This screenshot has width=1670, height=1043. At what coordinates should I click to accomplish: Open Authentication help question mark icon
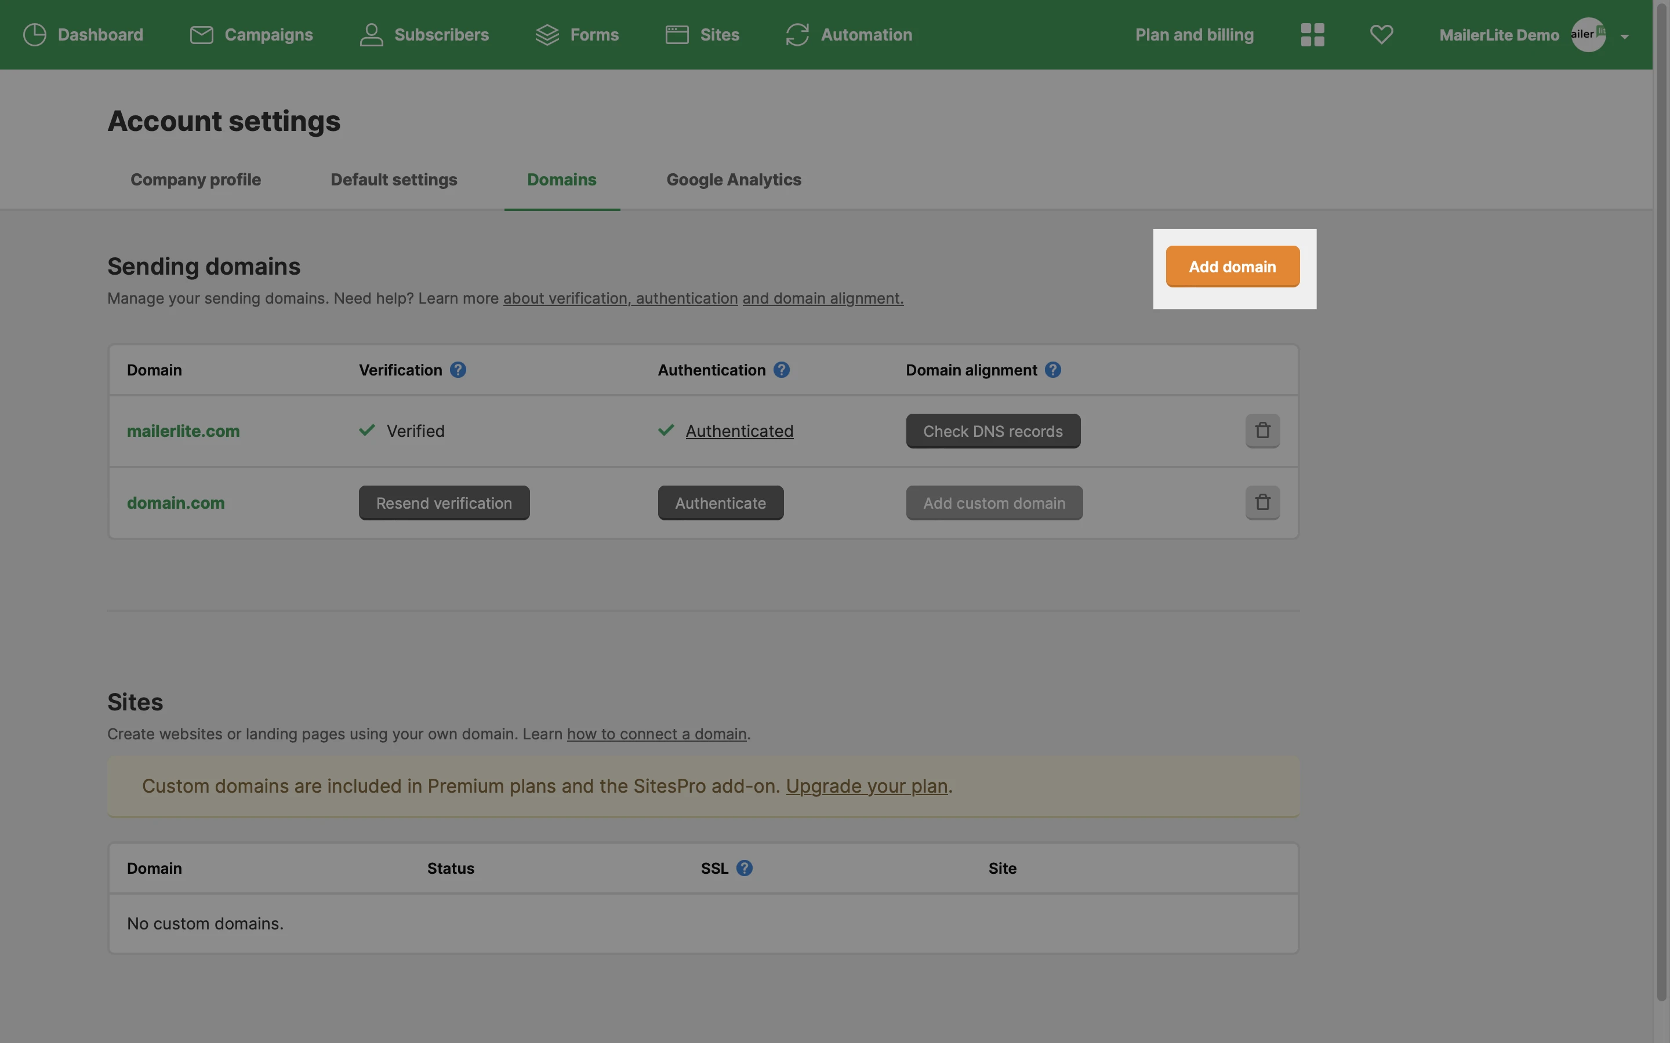pos(781,370)
